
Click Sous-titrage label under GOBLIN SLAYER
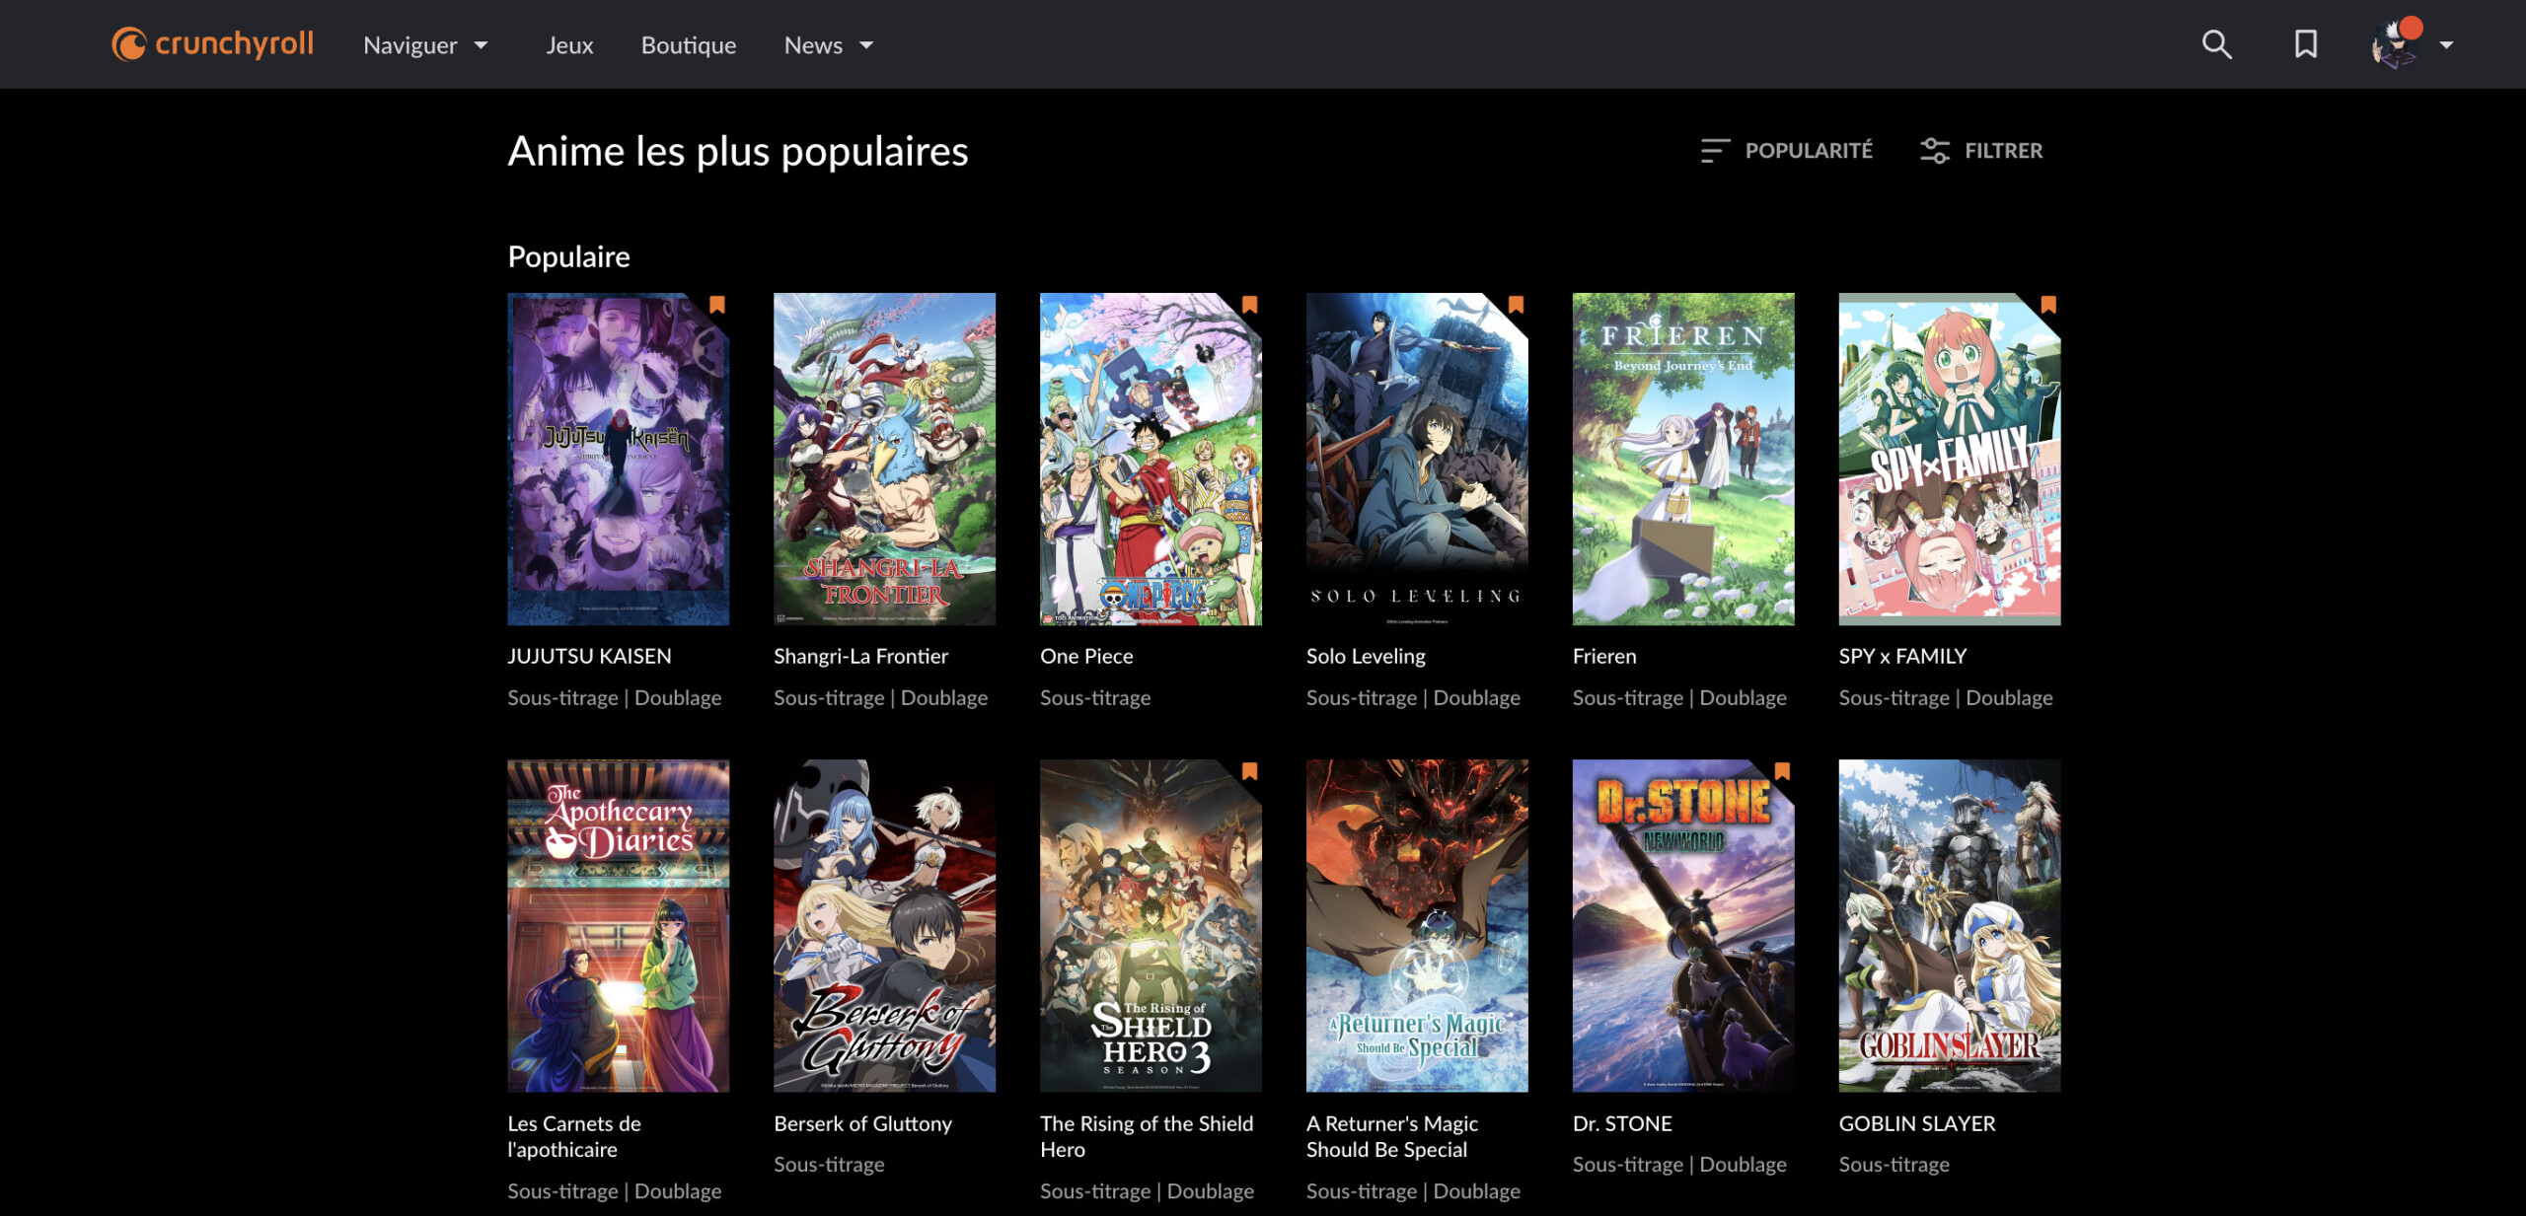1894,1165
